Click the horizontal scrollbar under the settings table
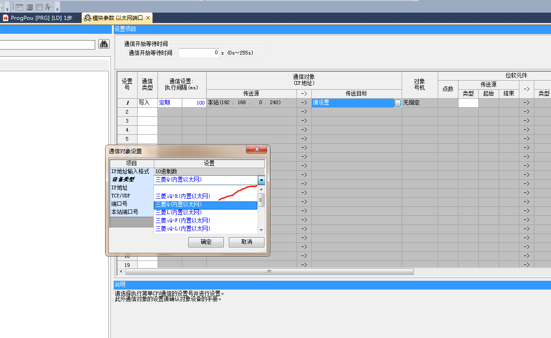The width and height of the screenshot is (551, 338). (x=269, y=271)
